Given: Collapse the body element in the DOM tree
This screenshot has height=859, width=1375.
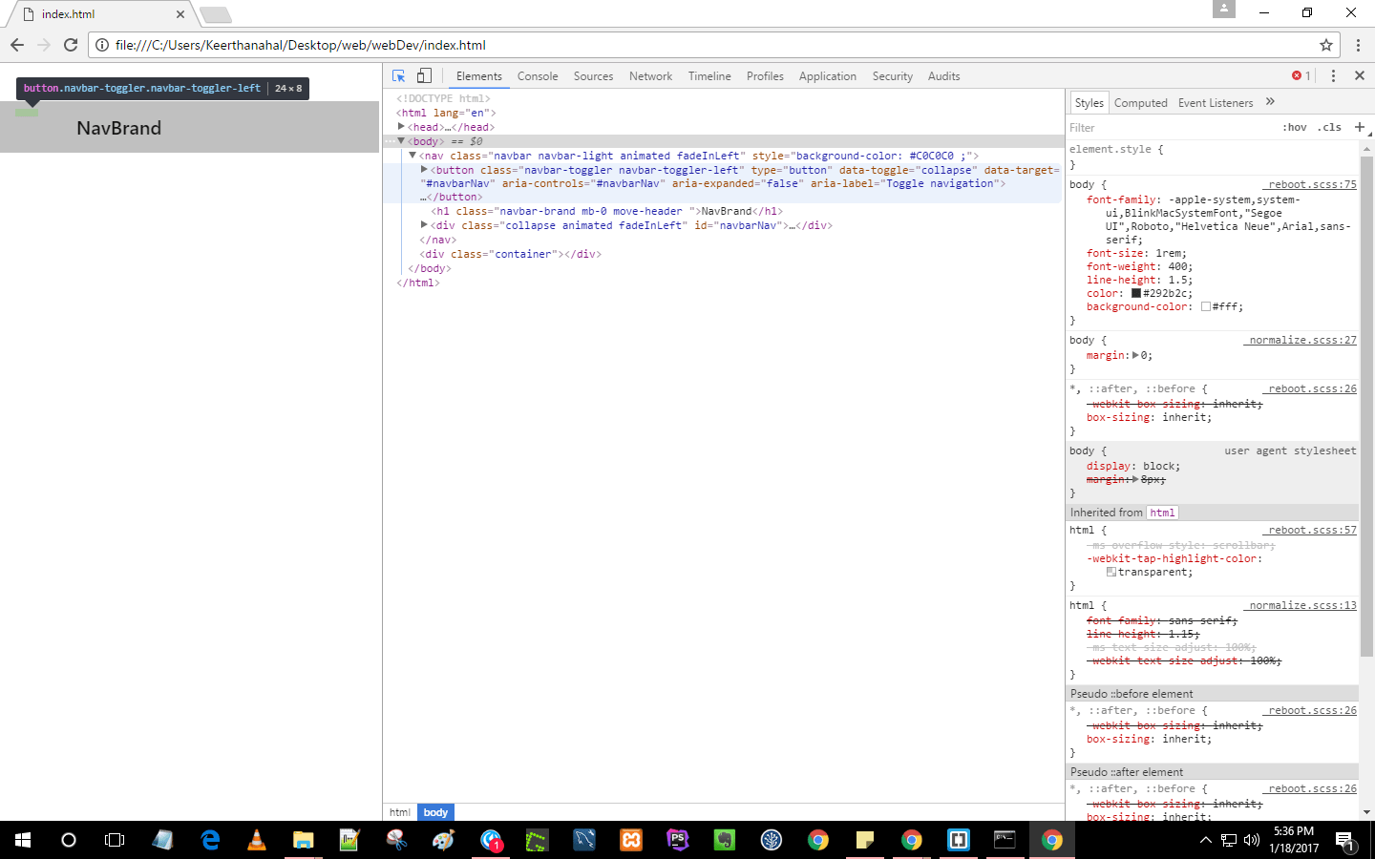Looking at the screenshot, I should pos(400,140).
